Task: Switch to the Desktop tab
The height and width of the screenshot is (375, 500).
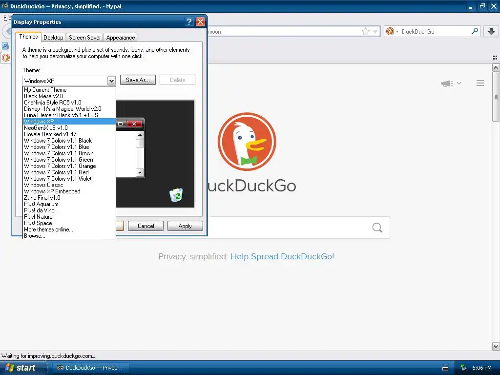Action: point(53,37)
